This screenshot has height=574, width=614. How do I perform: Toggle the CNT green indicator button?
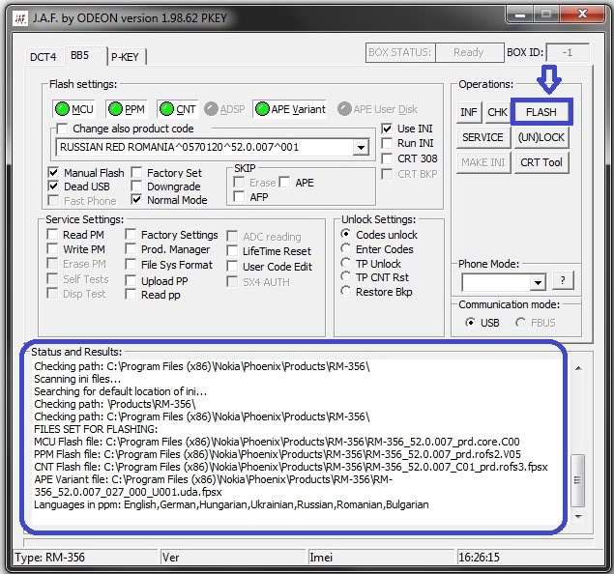click(x=177, y=109)
